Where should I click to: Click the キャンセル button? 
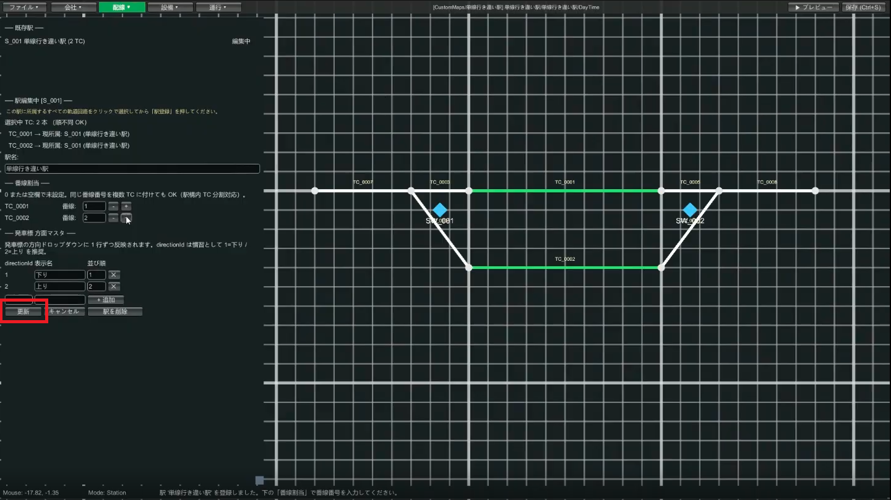64,311
